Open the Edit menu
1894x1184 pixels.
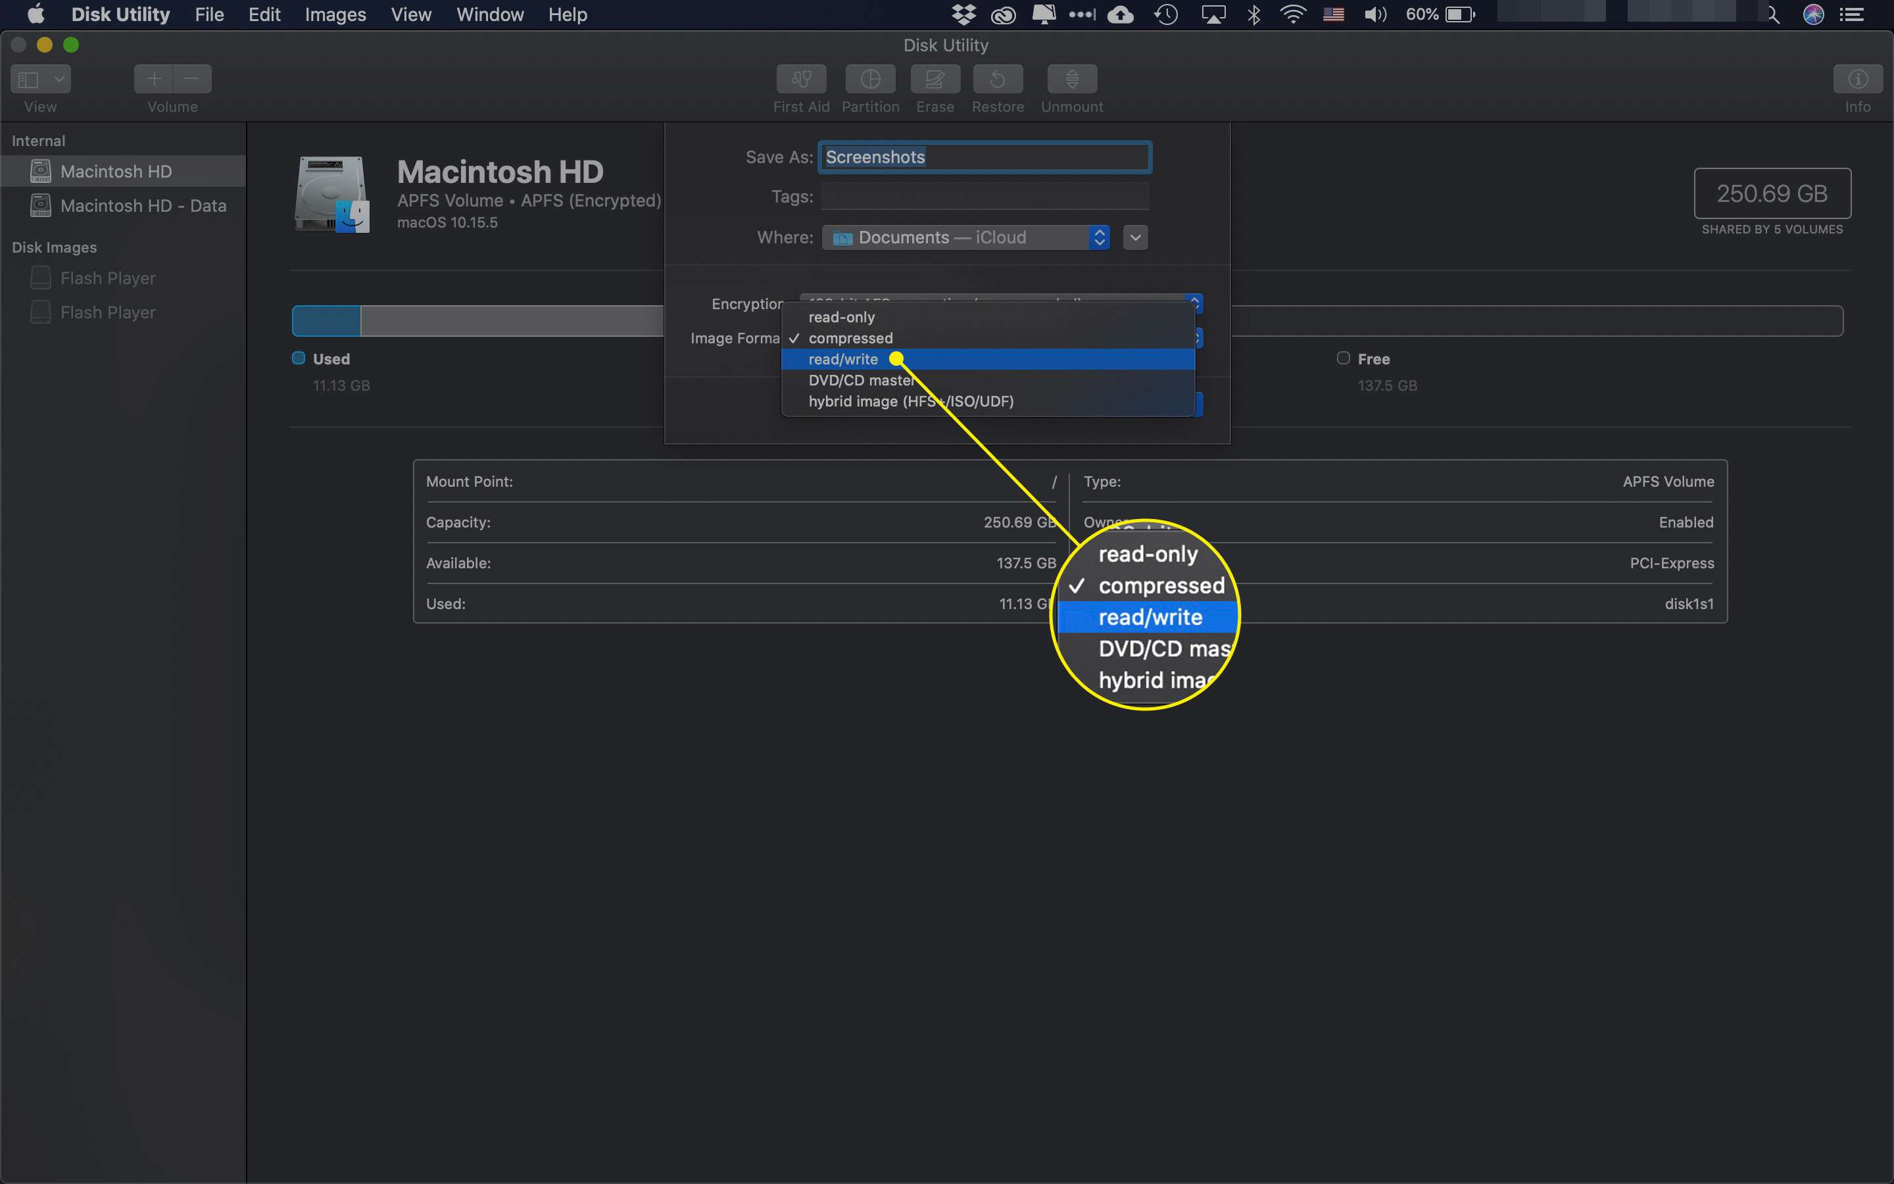264,14
